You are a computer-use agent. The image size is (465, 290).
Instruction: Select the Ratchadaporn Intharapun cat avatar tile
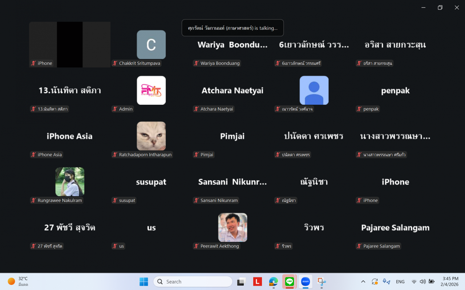click(151, 136)
